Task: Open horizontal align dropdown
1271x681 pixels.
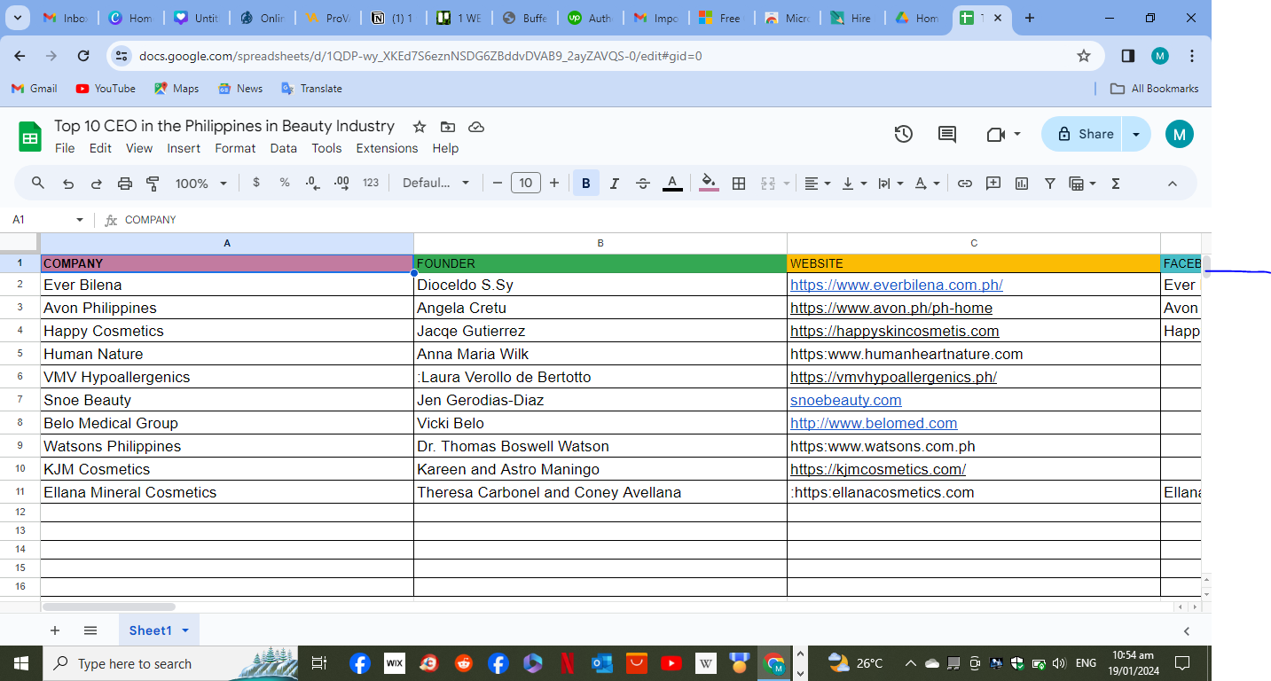Action: point(818,184)
